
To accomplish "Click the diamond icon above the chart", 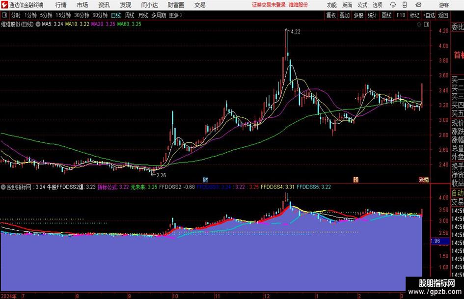I will point(419,25).
